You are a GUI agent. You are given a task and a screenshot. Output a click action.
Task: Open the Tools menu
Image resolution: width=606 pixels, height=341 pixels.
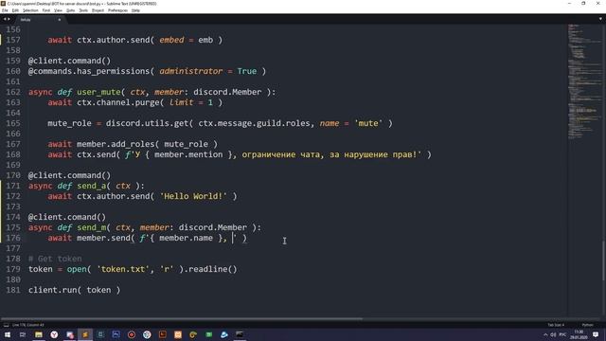point(83,10)
